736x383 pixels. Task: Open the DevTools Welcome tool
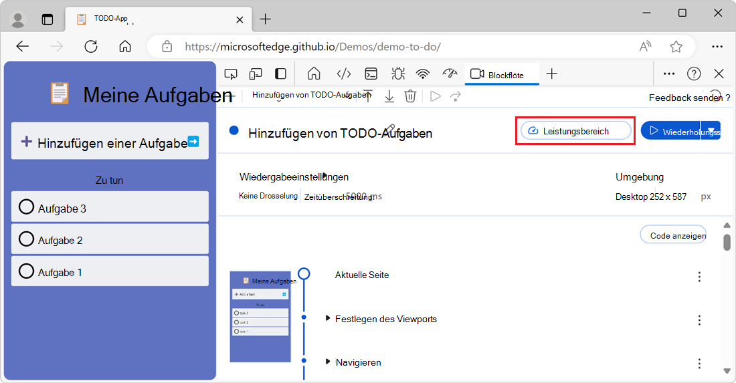pos(314,74)
